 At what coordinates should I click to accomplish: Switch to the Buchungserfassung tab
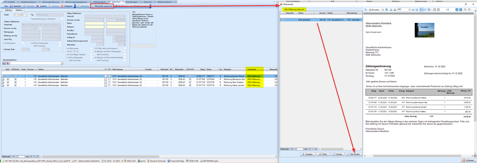(50, 2)
